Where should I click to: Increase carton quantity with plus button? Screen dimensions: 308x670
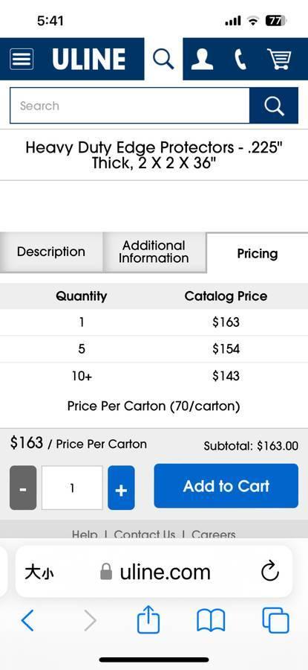click(121, 488)
